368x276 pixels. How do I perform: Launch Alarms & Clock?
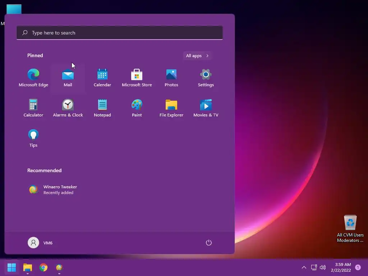click(x=68, y=108)
